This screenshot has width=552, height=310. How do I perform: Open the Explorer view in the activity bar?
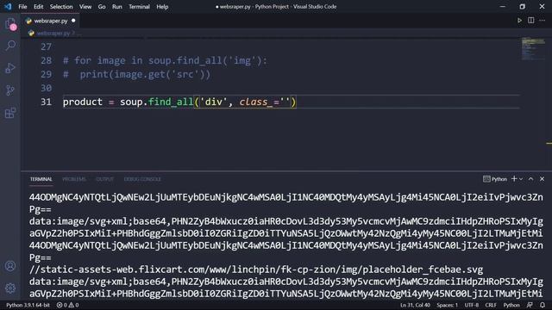click(10, 23)
